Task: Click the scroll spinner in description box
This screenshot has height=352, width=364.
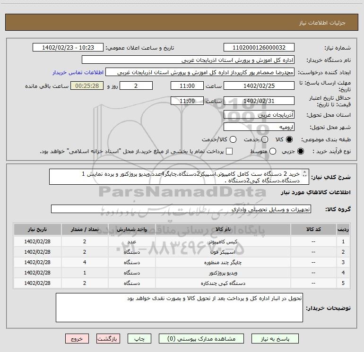Action: (x=305, y=173)
